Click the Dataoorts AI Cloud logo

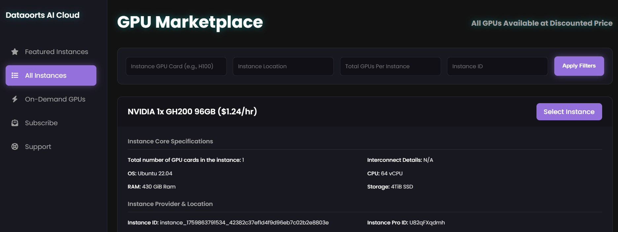(x=43, y=15)
